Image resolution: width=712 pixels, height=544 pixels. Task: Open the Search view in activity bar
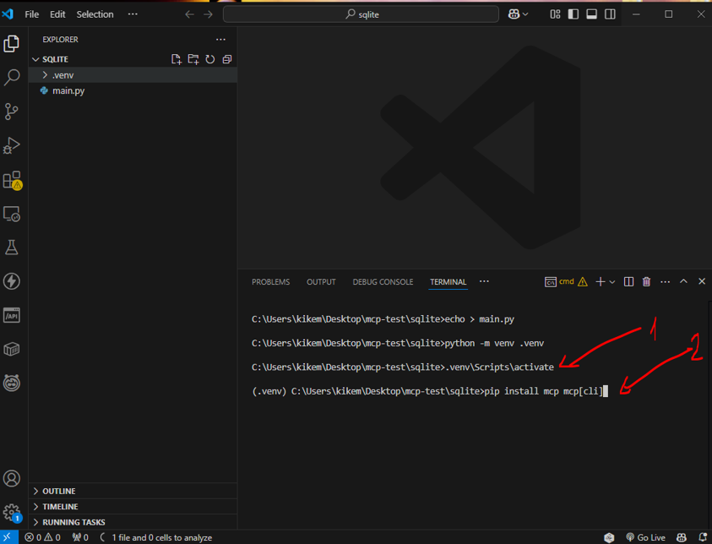[12, 78]
